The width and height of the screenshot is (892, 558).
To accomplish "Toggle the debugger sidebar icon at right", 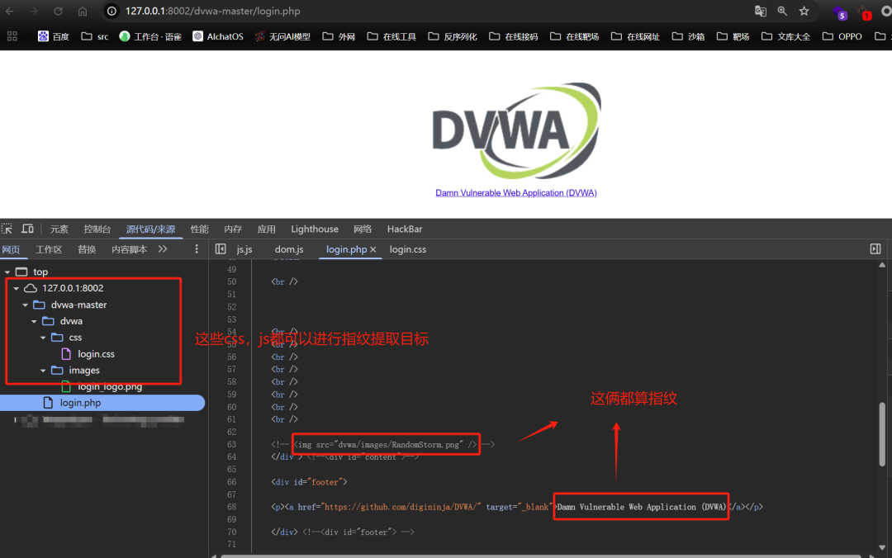I will click(875, 249).
